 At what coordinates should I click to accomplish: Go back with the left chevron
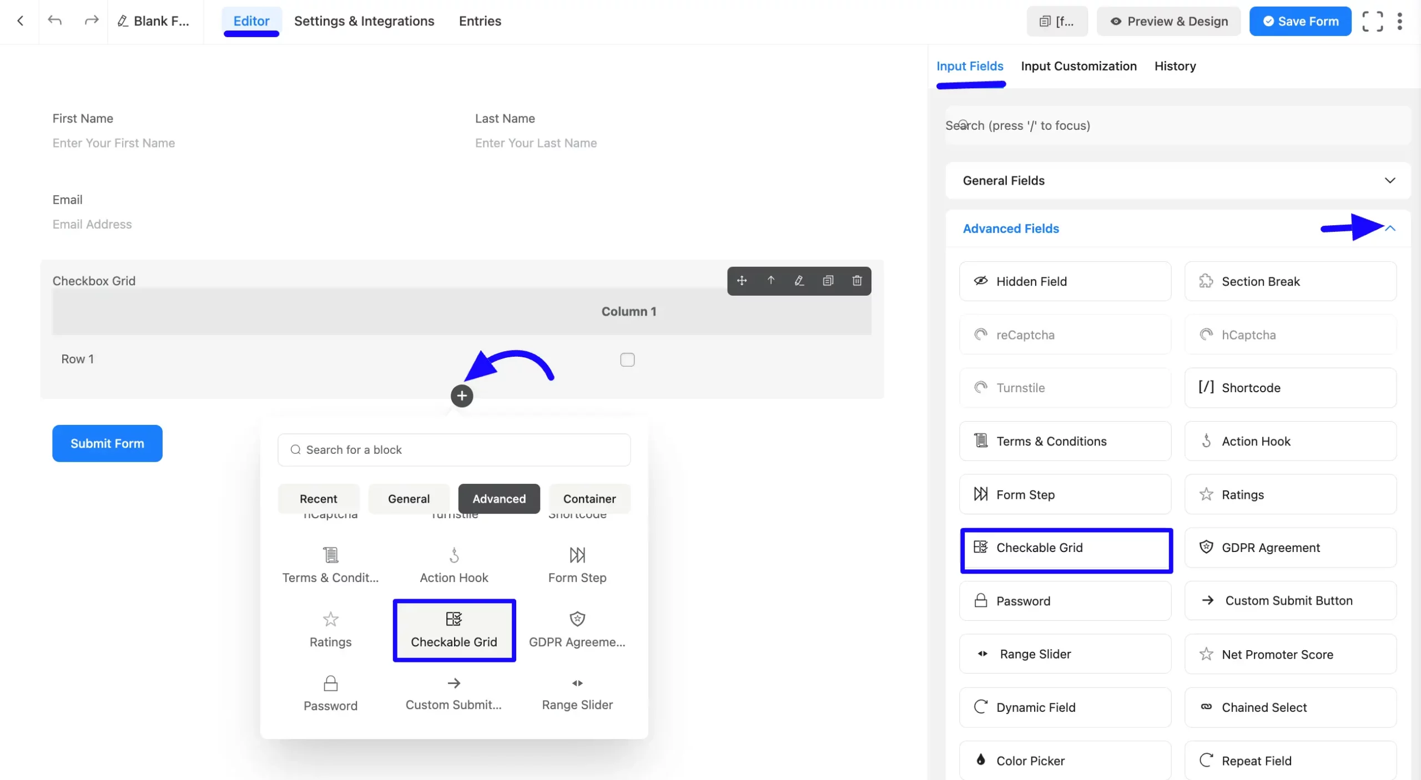pos(21,21)
